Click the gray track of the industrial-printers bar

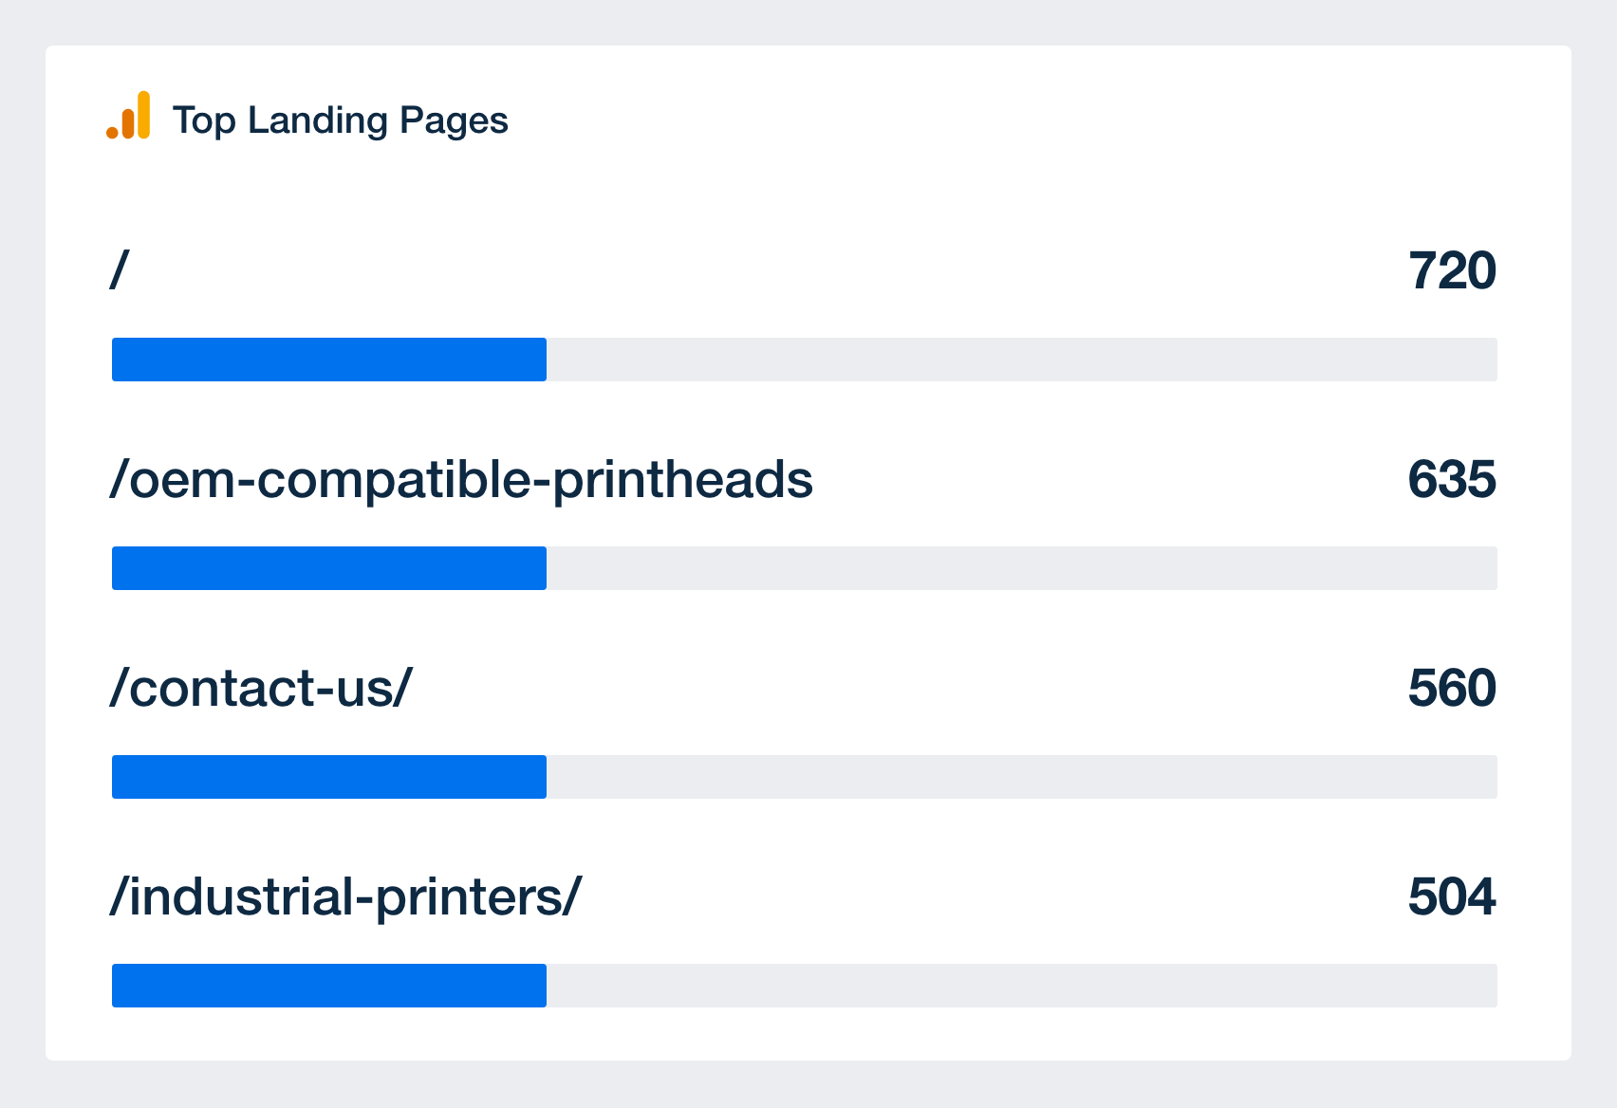[x=1022, y=986]
